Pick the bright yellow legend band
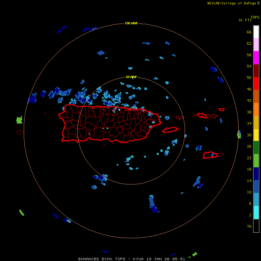Image resolution: width=261 pixels, height=261 pixels. [256, 135]
